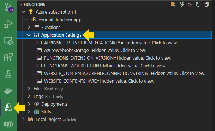
Task: Click icon beside WEBSITE_CONTENTSHARE setting
Action: click(x=39, y=81)
